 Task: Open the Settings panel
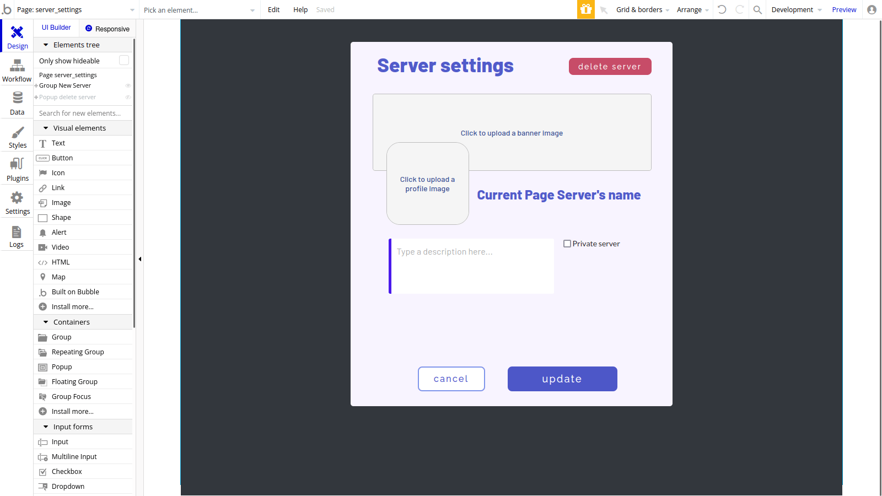point(17,202)
